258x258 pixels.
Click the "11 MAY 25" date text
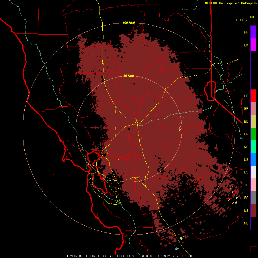pos(167,256)
